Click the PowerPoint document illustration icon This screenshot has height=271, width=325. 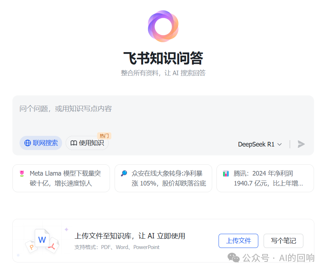[x=31, y=247]
